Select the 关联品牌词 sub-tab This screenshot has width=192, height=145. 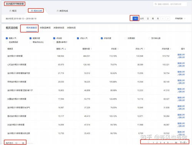[45, 28]
